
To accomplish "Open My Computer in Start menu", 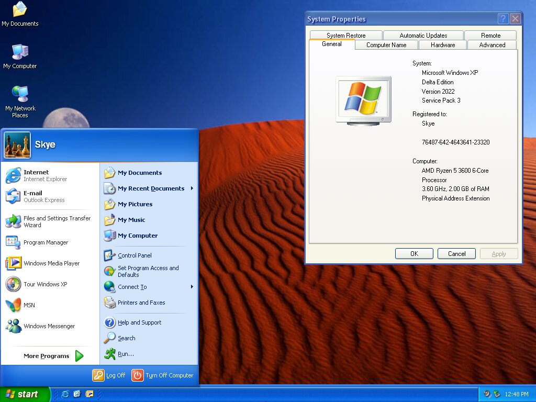I will (x=150, y=236).
